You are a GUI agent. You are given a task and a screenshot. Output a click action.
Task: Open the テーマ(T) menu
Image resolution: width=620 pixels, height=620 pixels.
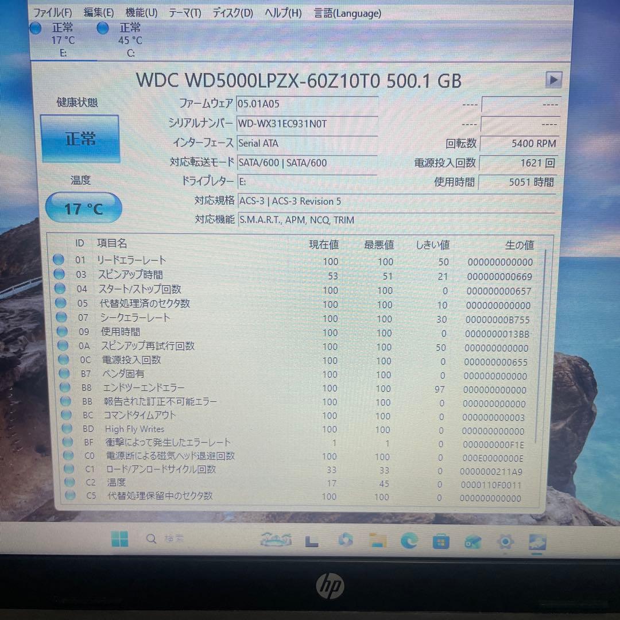pyautogui.click(x=185, y=13)
